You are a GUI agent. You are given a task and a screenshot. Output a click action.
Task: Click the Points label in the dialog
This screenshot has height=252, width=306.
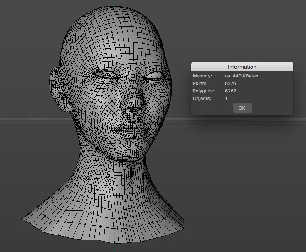point(201,83)
